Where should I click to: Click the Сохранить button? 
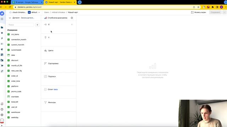[x=215, y=12]
